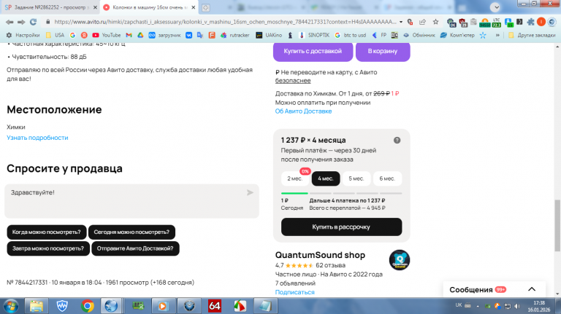Open the QuantumSound shop avatar
The height and width of the screenshot is (314, 561).
tap(400, 260)
